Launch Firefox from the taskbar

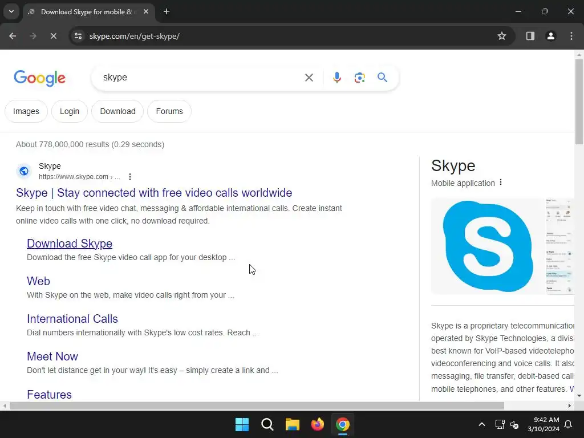click(x=317, y=424)
